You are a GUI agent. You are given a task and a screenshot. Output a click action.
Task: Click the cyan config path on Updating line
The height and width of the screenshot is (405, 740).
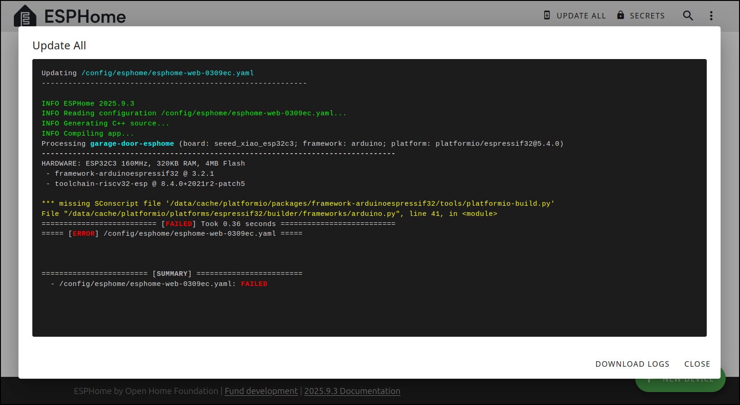[x=168, y=73]
